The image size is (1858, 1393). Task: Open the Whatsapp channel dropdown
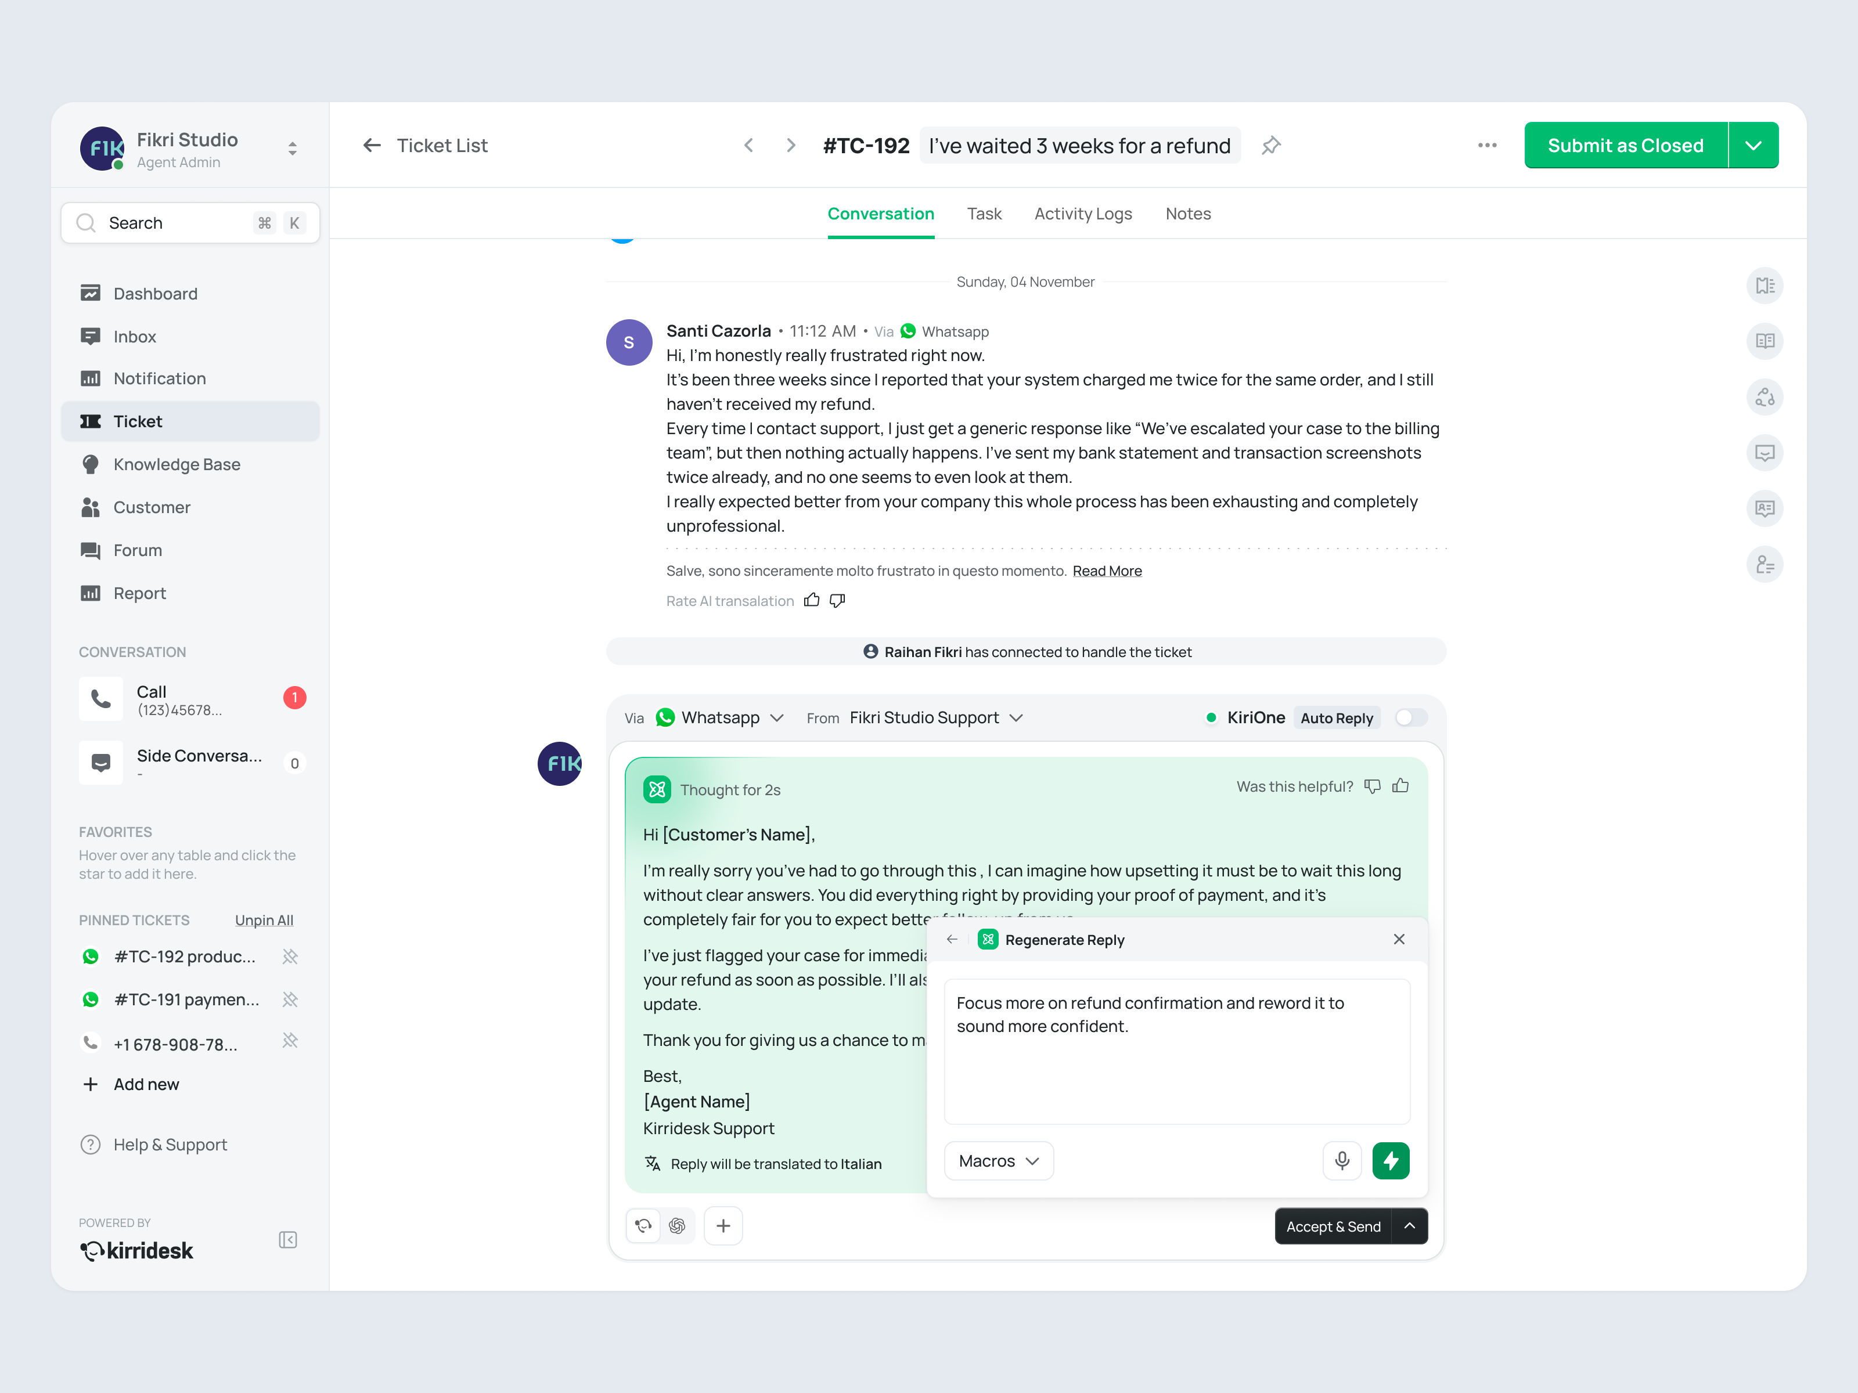pos(720,718)
